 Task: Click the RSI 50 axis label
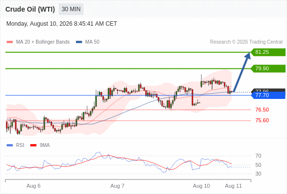click(x=258, y=165)
